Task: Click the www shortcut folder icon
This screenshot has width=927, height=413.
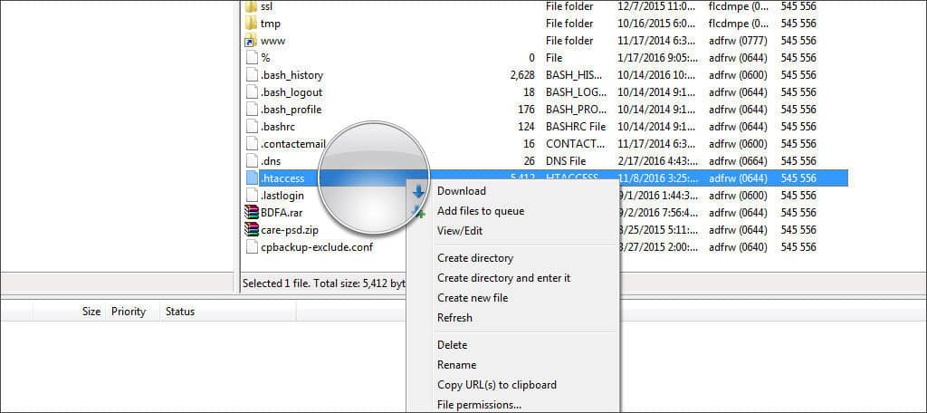Action: pos(252,41)
